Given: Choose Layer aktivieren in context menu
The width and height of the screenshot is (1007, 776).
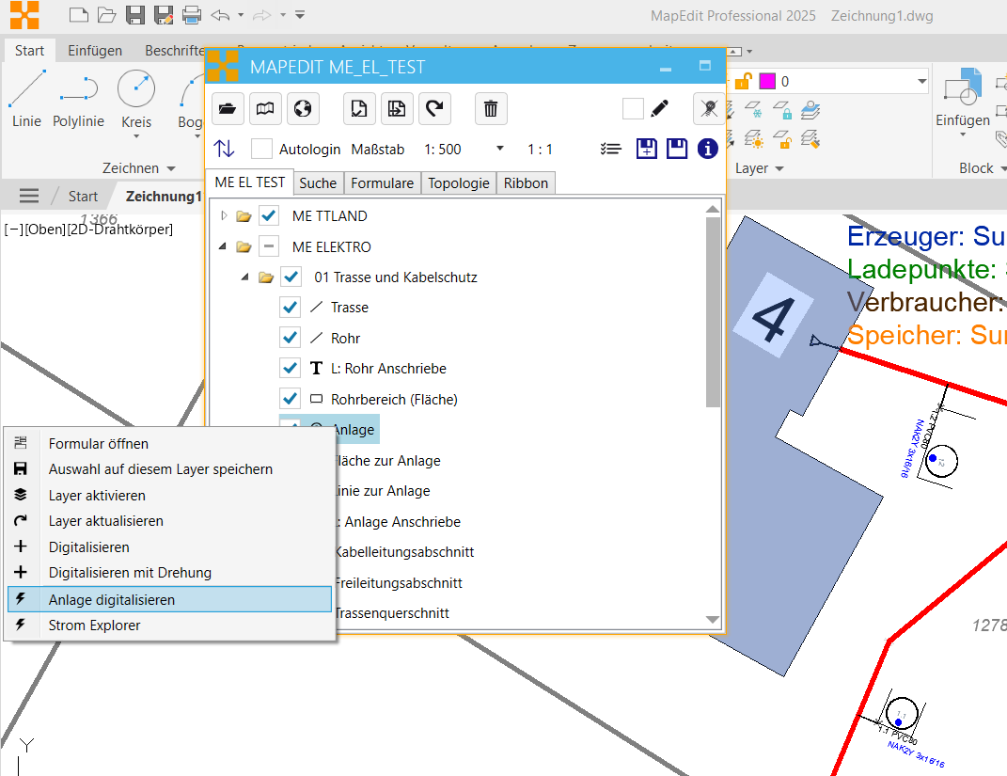Looking at the screenshot, I should (169, 496).
